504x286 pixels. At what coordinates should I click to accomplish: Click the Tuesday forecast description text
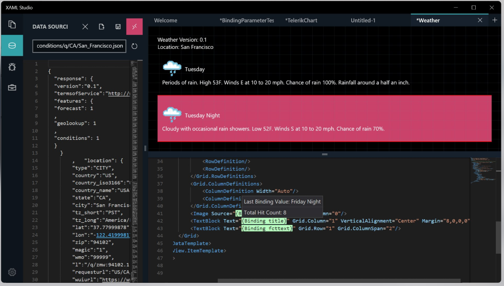pyautogui.click(x=286, y=82)
